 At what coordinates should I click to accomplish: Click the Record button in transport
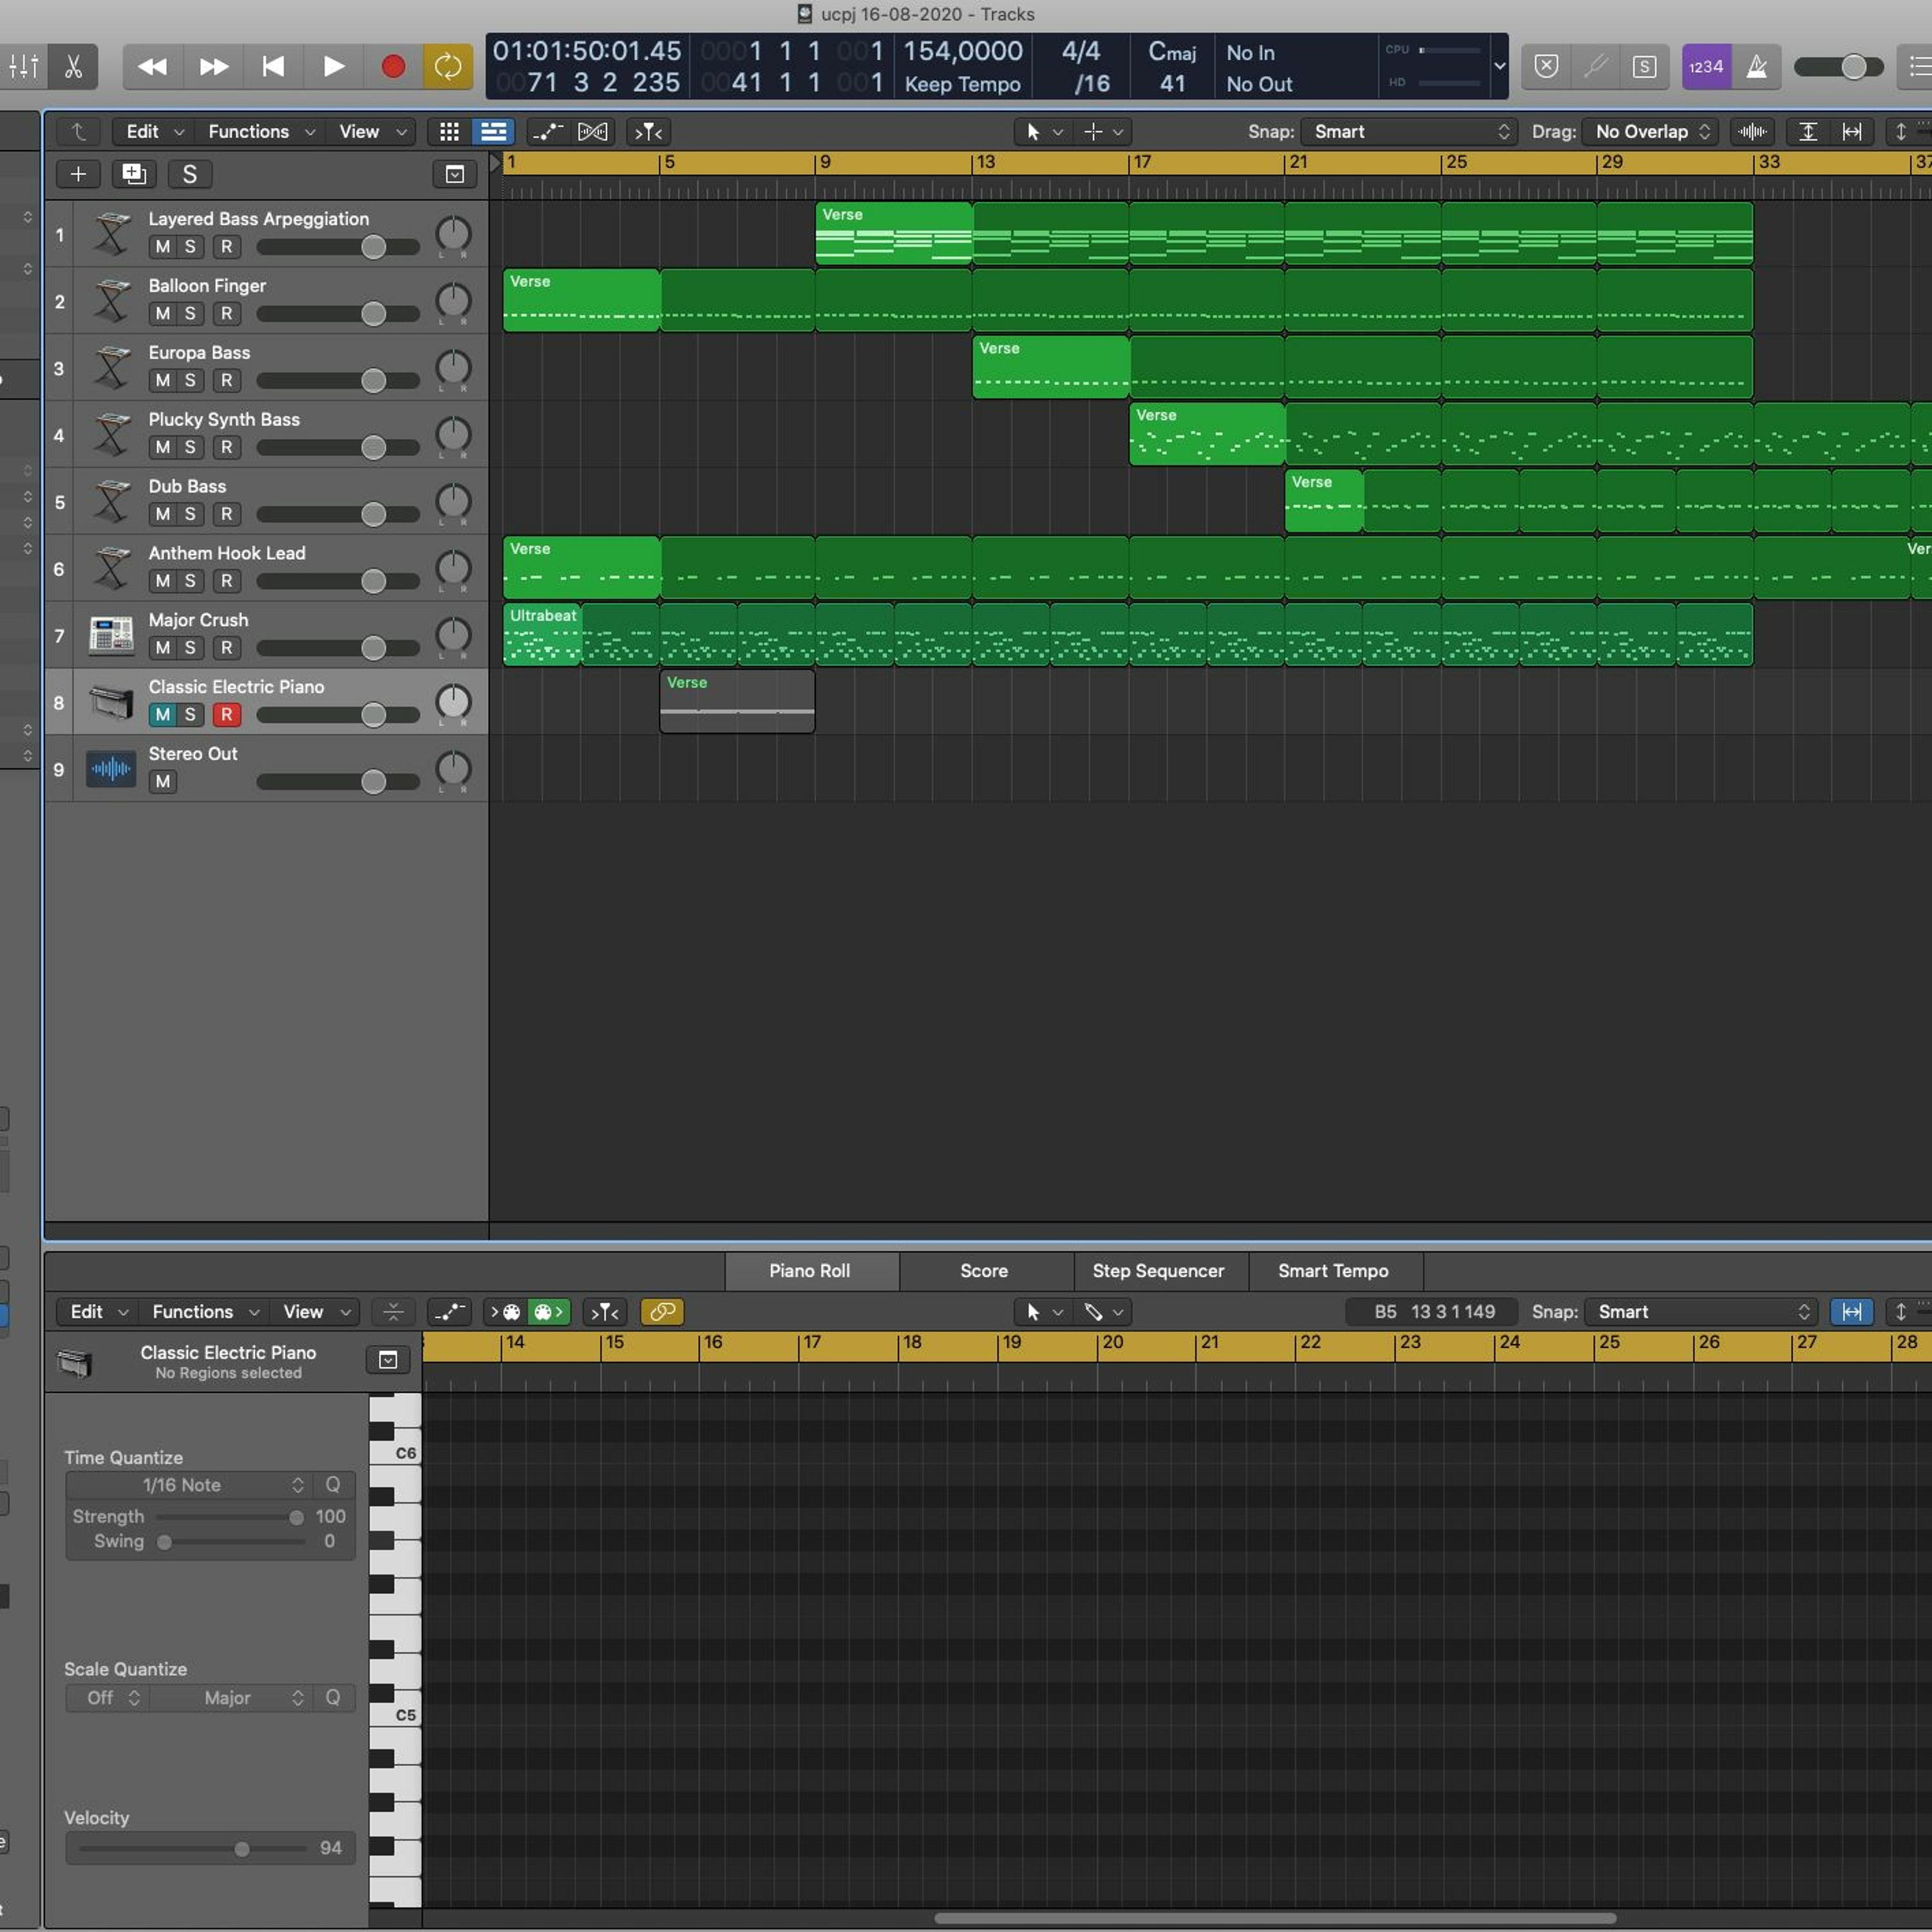point(393,67)
